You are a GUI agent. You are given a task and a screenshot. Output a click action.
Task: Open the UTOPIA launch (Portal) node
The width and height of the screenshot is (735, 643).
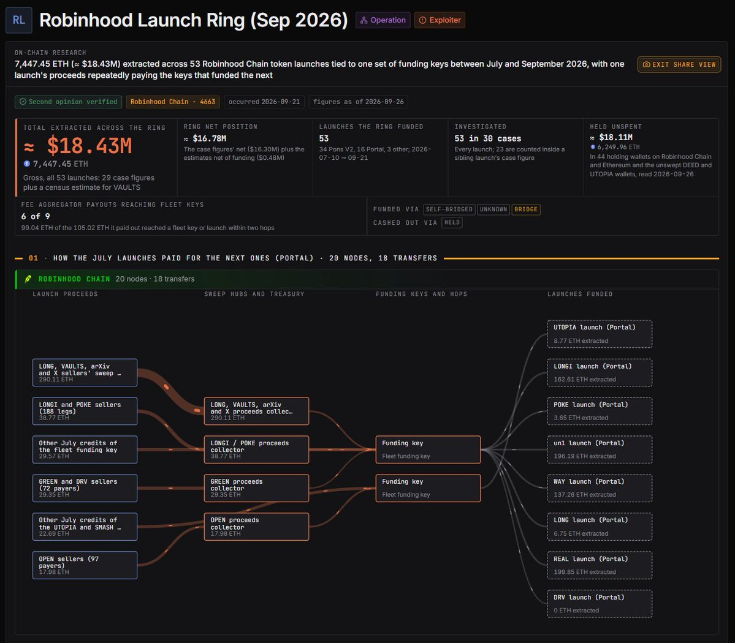pos(600,334)
